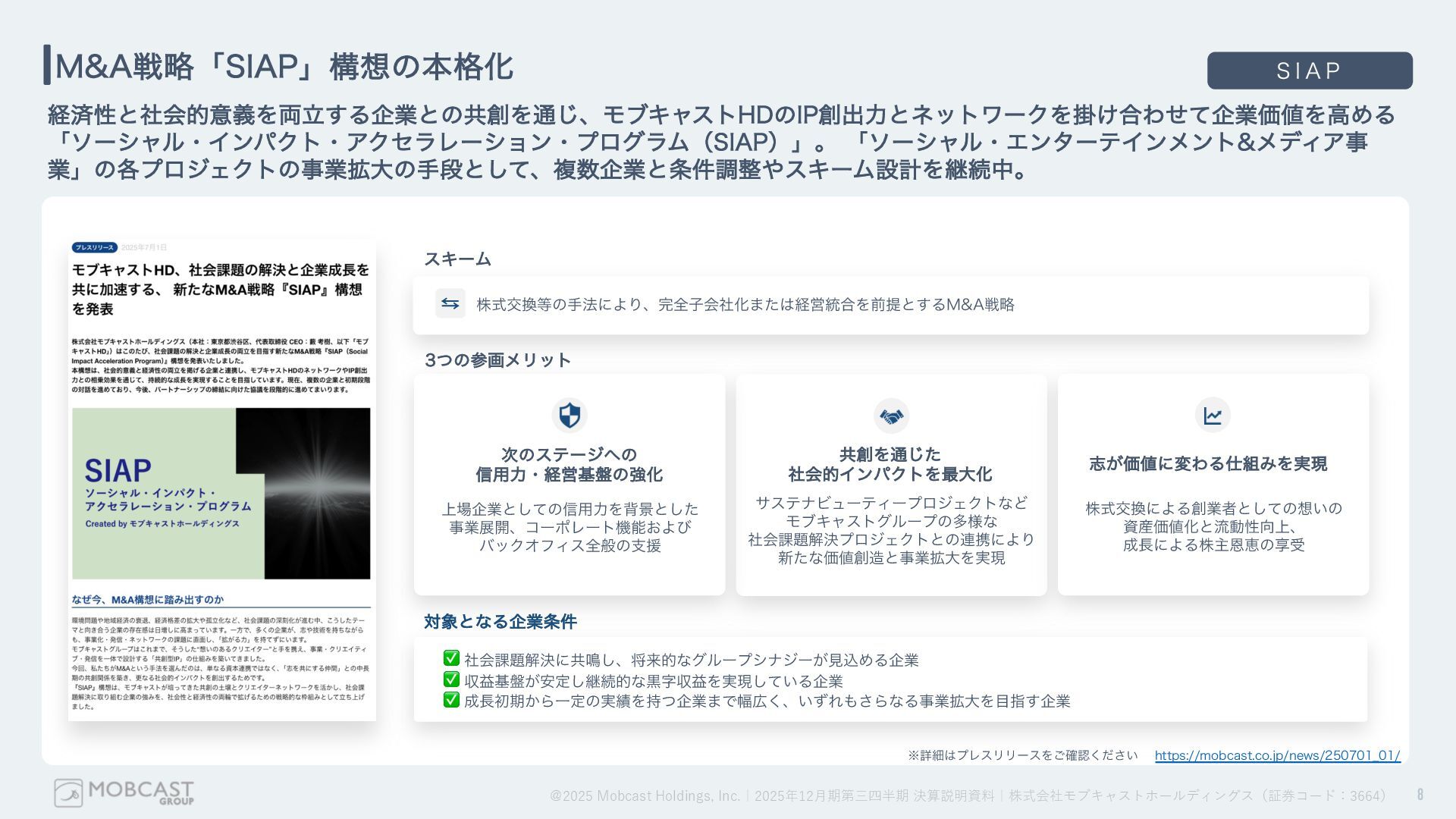Click the スキーム section heading
Image resolution: width=1456 pixels, height=819 pixels.
click(x=457, y=259)
